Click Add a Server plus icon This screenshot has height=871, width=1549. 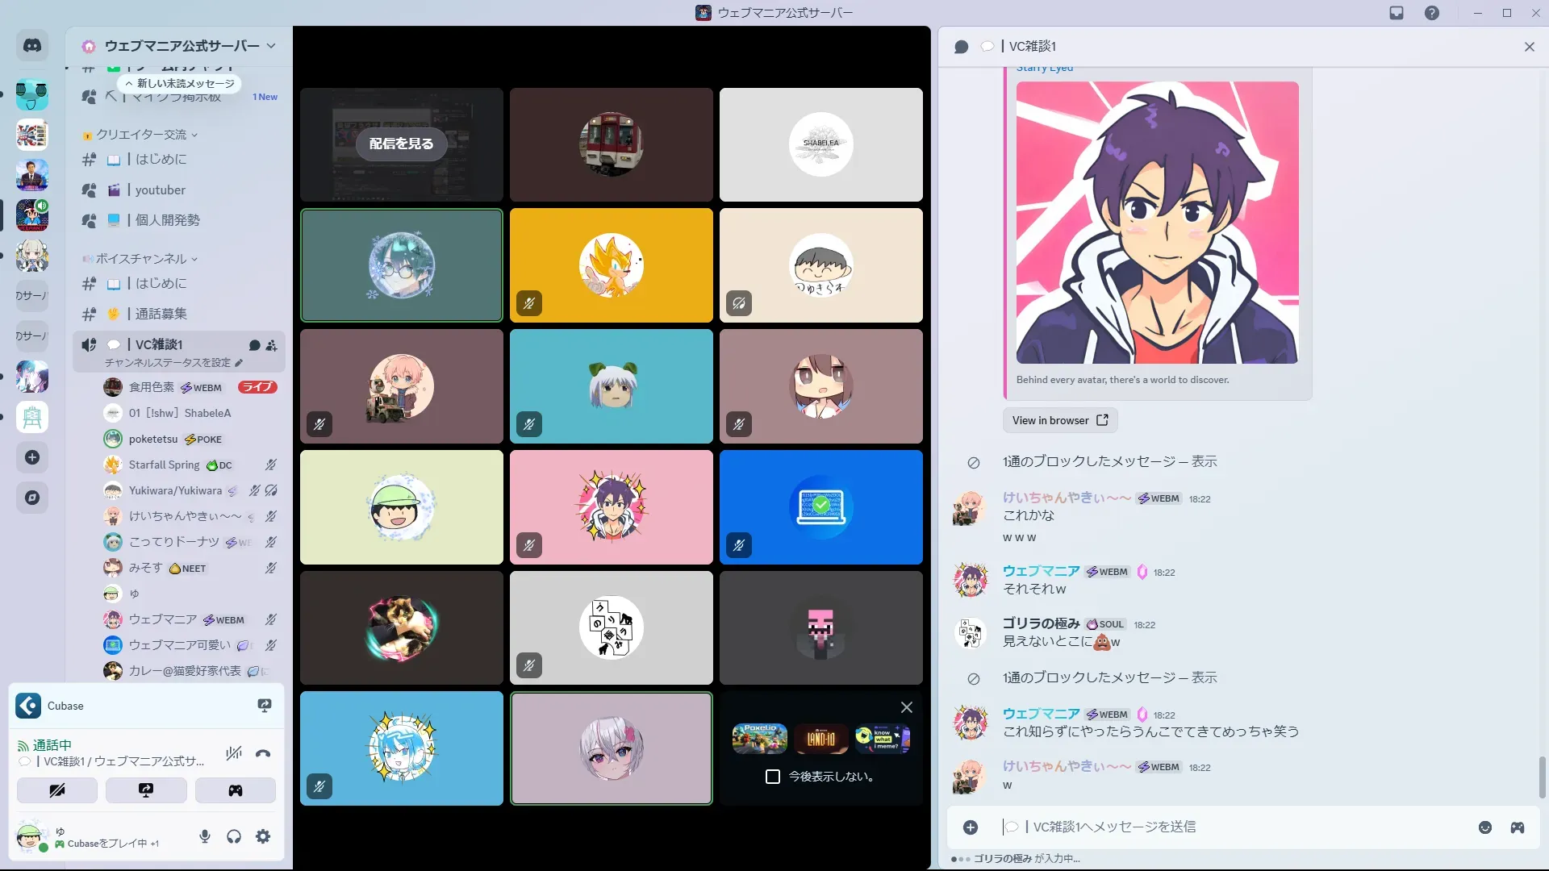tap(32, 457)
